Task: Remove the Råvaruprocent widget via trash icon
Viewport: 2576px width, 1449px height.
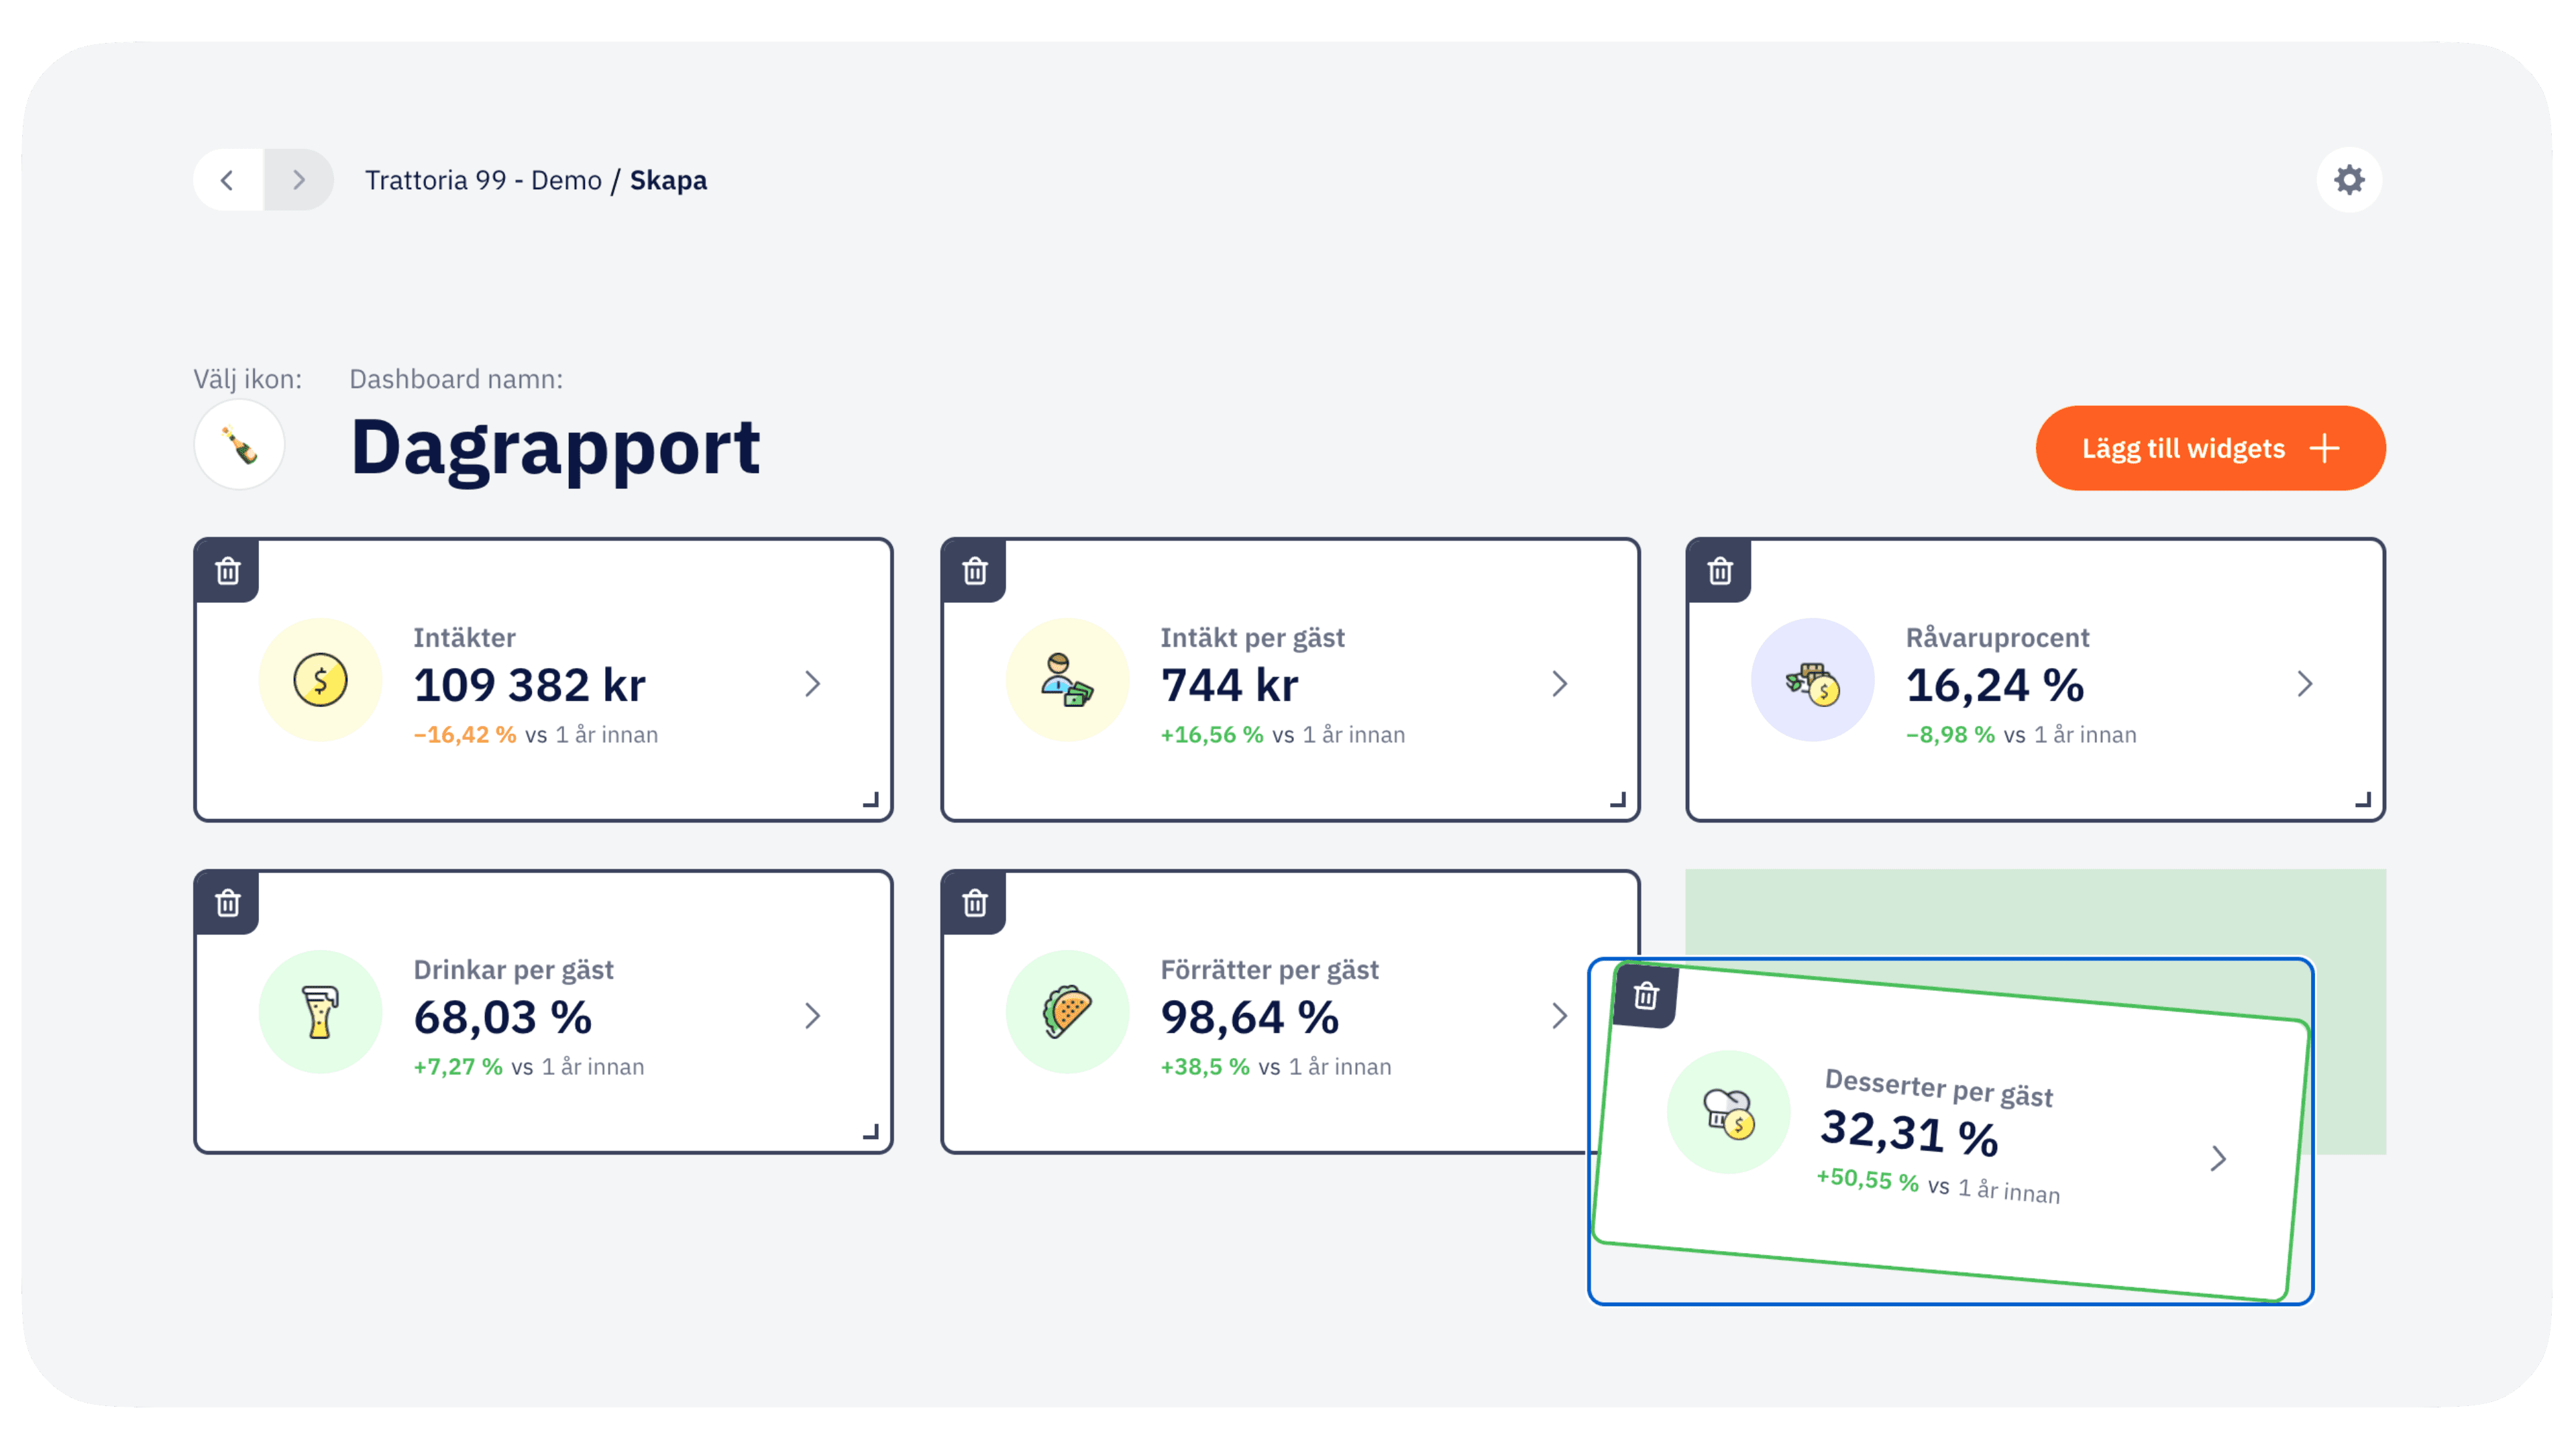Action: pyautogui.click(x=1720, y=571)
